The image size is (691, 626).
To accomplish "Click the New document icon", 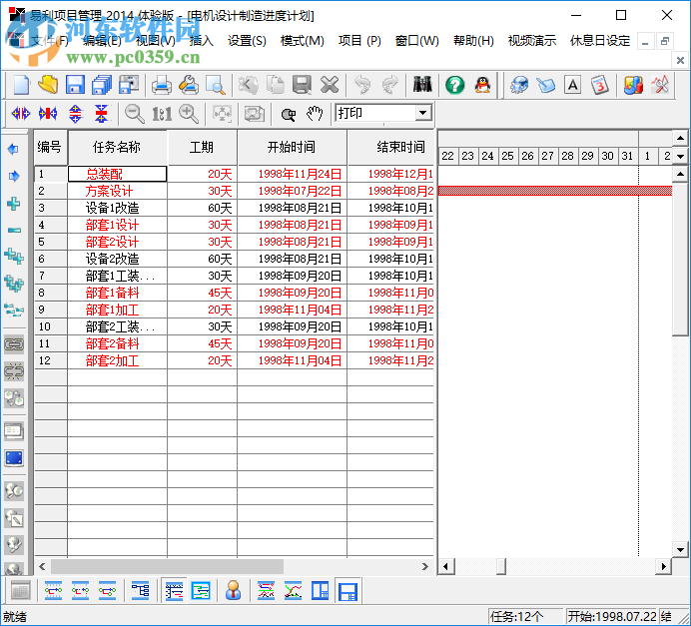I will (21, 85).
